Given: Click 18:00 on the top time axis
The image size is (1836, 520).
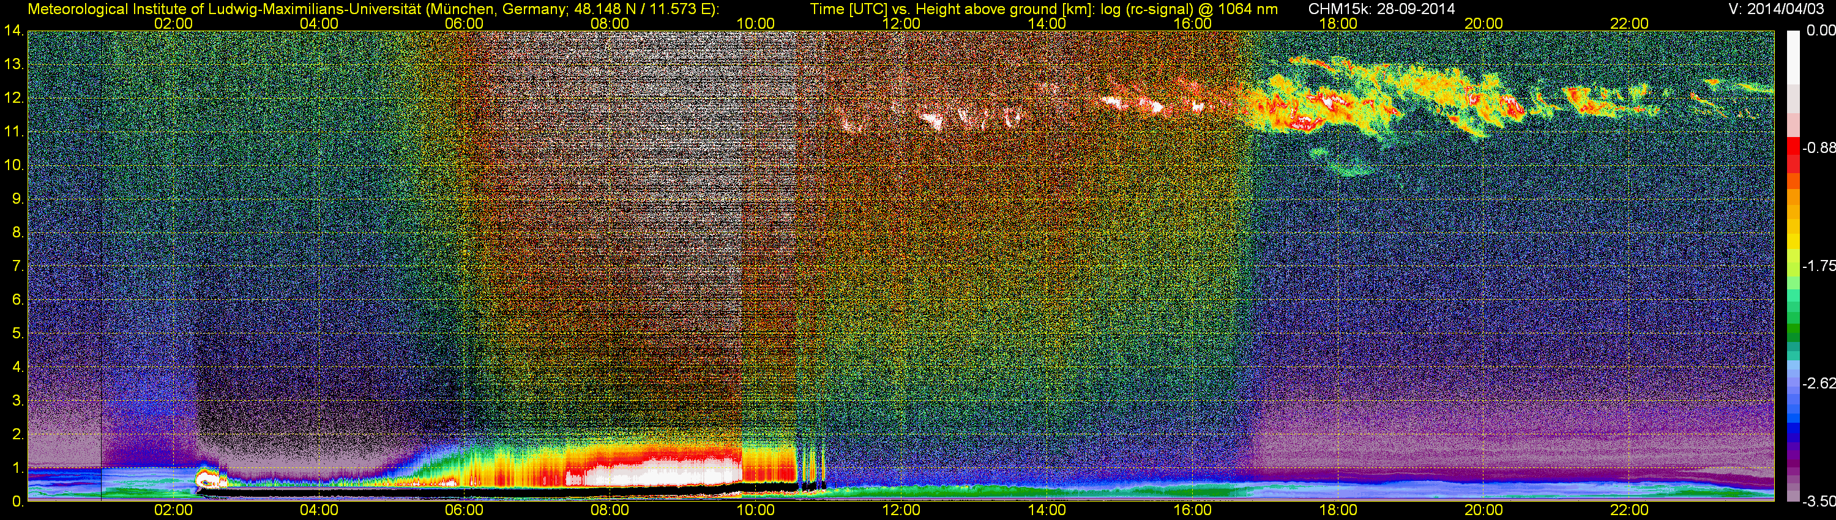Looking at the screenshot, I should 1338,23.
